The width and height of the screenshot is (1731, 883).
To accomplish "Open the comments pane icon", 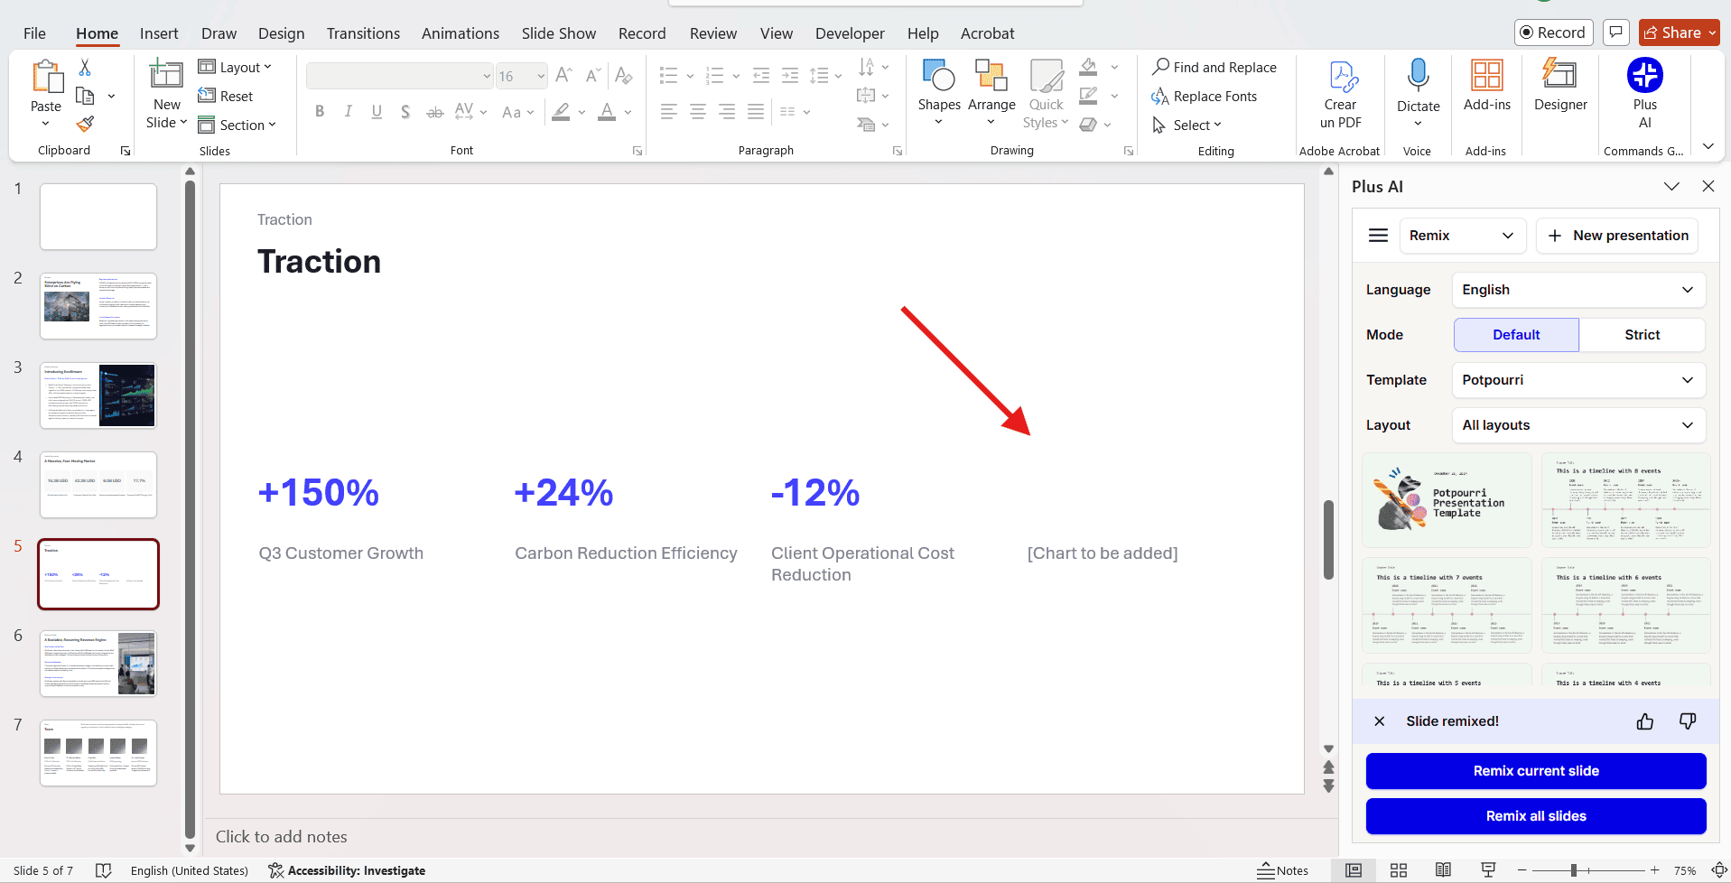I will click(1615, 33).
